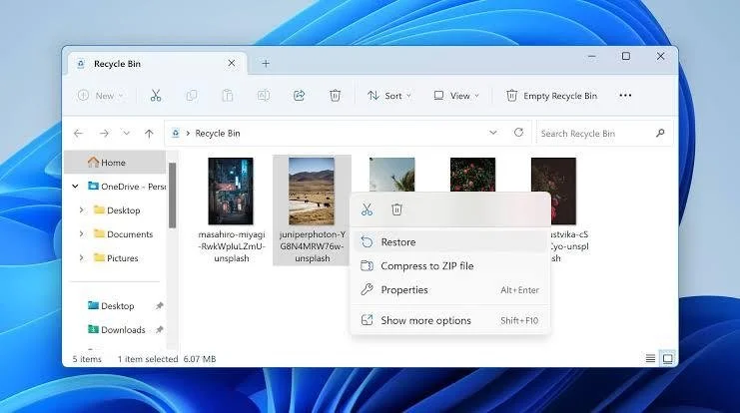Click the '5 items' status text
Viewport: 740px width, 413px height.
87,359
